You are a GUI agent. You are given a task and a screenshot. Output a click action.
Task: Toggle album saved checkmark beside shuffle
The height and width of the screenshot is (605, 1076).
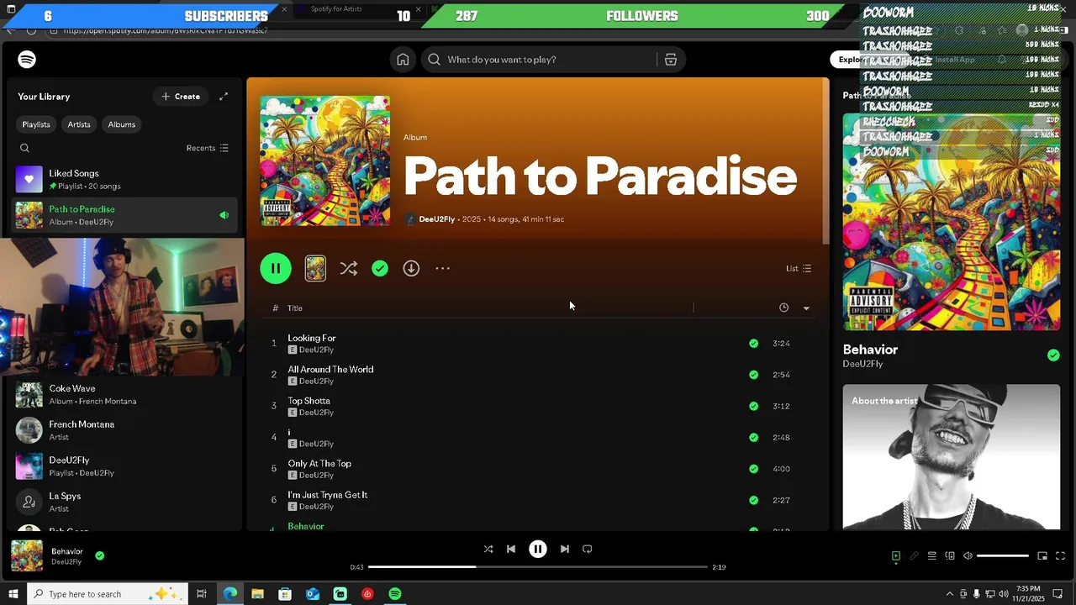[x=380, y=268]
